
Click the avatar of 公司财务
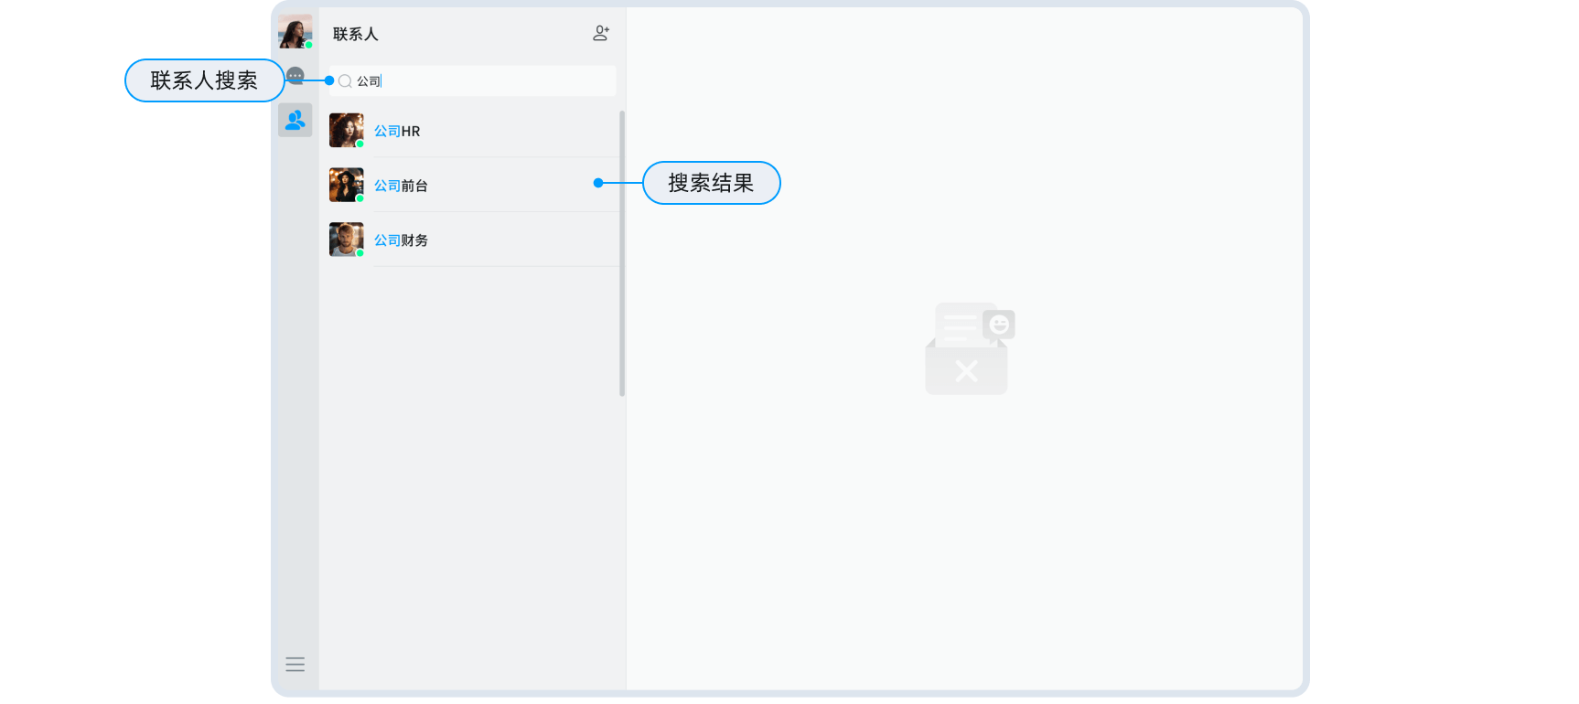point(346,240)
